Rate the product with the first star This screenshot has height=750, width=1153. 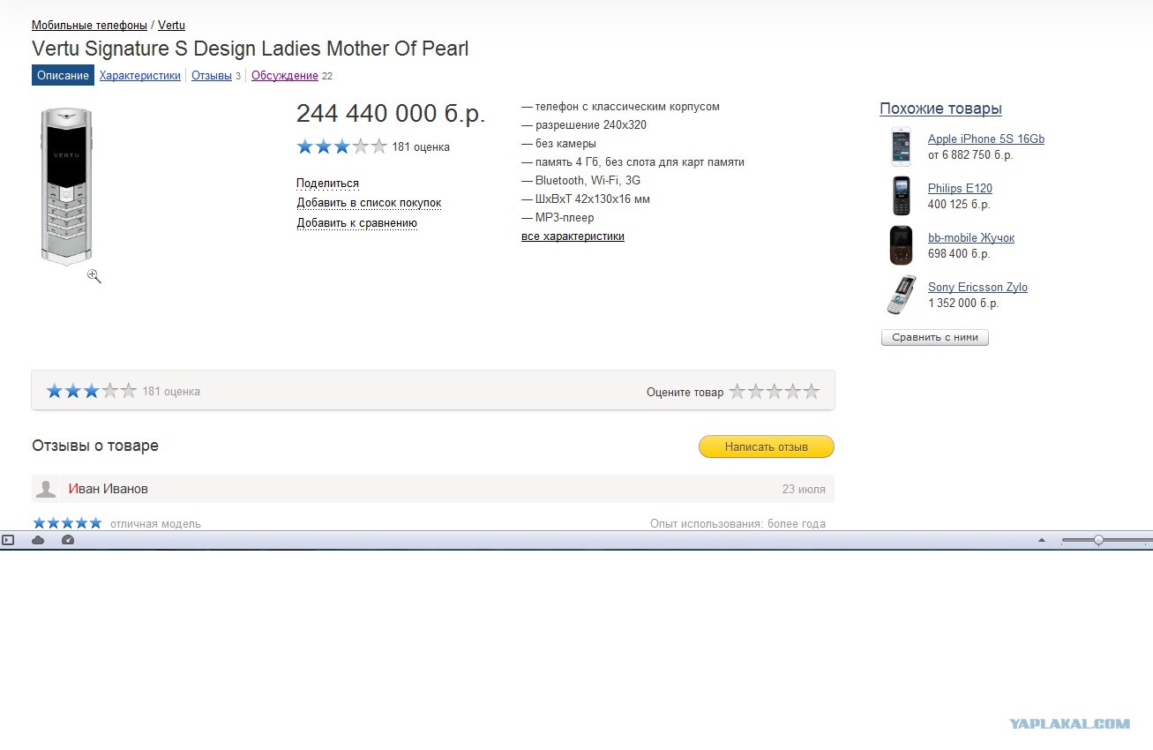pos(737,392)
